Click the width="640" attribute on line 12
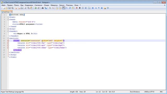 pyautogui.click(x=47, y=41)
